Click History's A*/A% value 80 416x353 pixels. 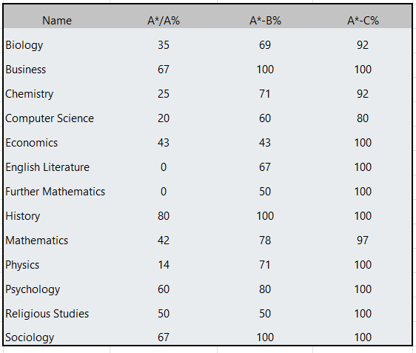(x=164, y=216)
